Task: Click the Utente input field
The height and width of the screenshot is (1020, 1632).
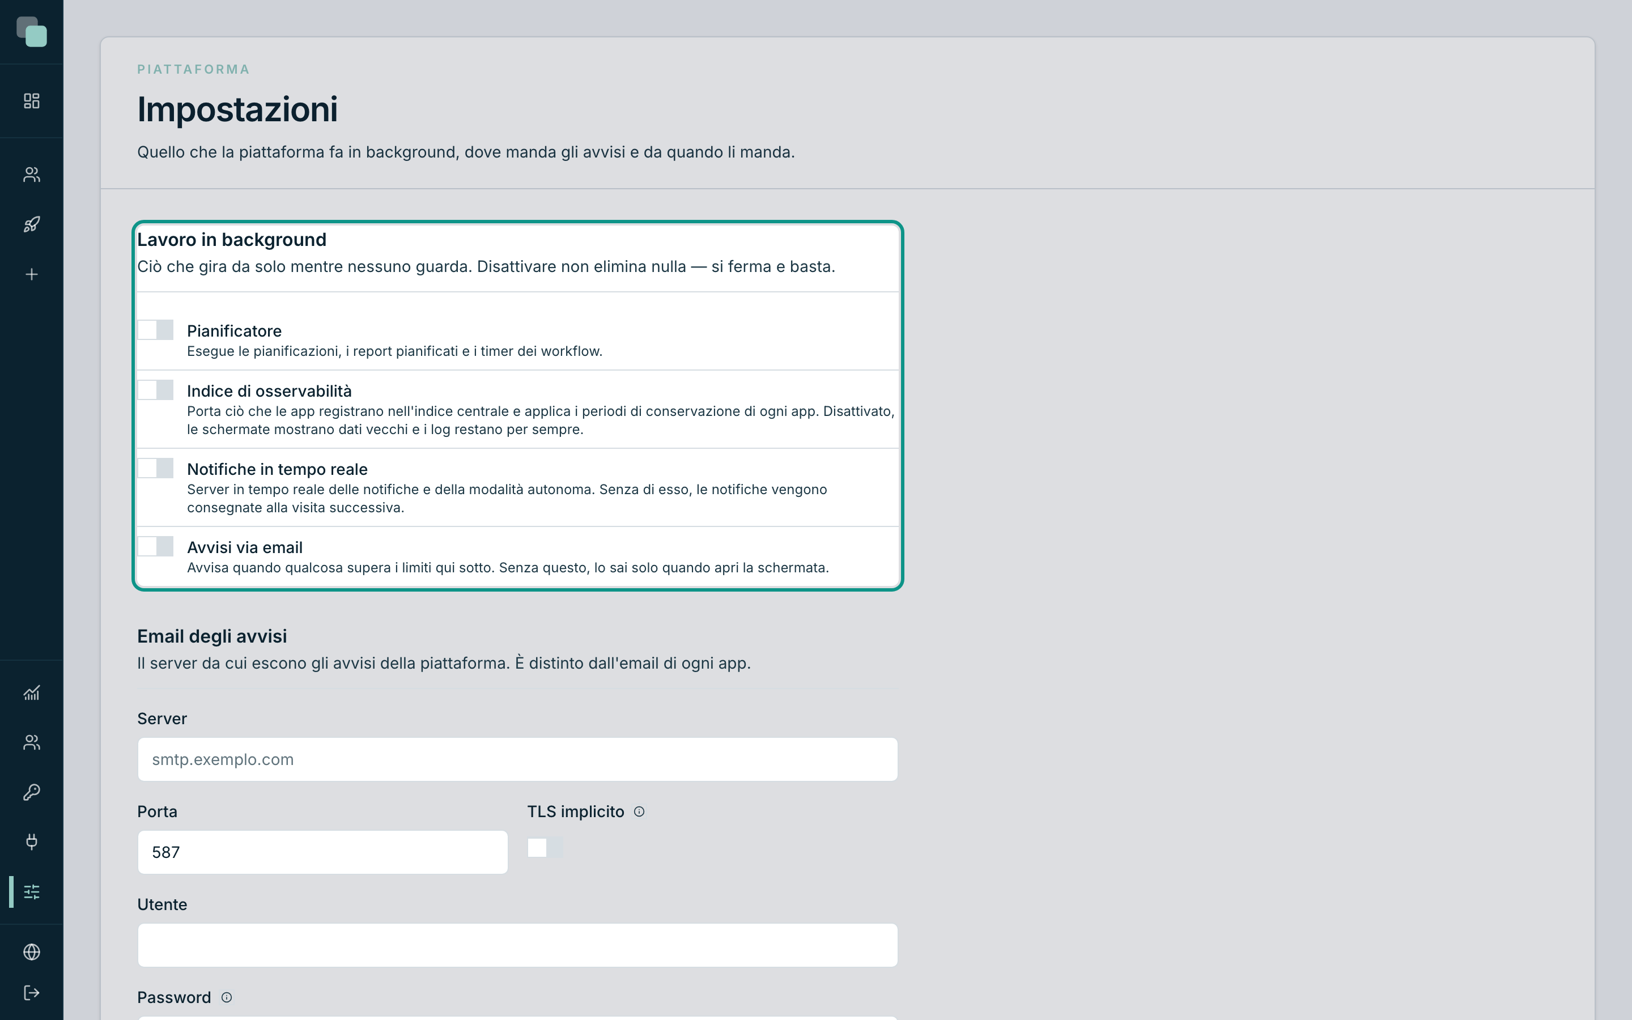Action: tap(517, 945)
